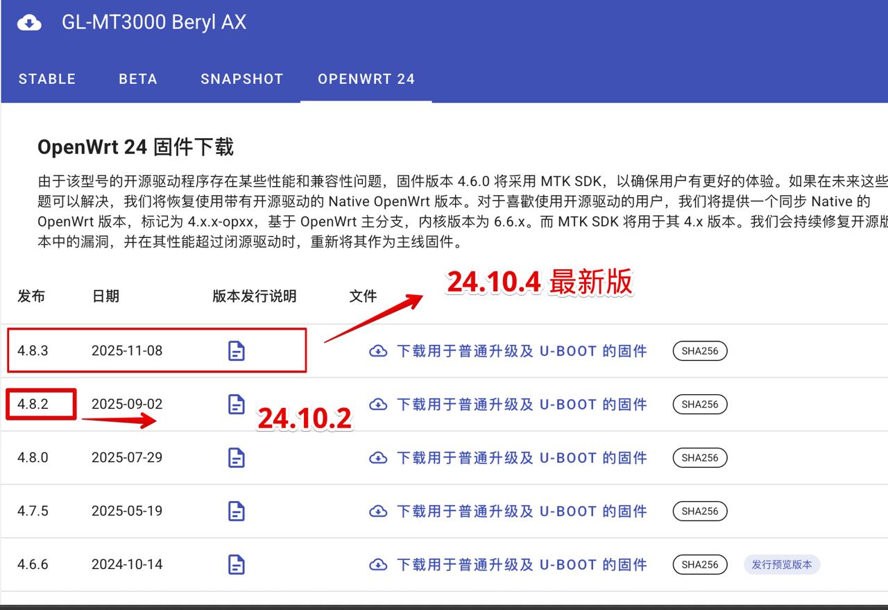Open release notes icon for version 4.8.0
Screen dimensions: 888x610
pyautogui.click(x=237, y=458)
